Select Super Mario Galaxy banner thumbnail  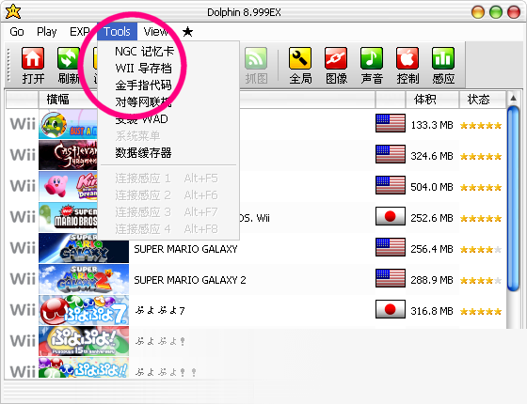click(x=84, y=248)
